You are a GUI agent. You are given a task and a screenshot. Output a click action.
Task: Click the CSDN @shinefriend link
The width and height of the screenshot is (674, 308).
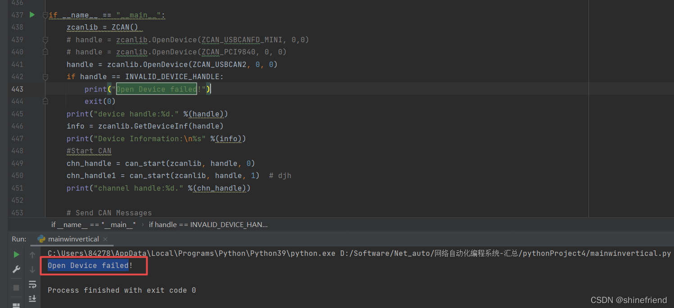tap(629, 300)
